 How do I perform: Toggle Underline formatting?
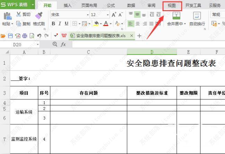point(67,24)
